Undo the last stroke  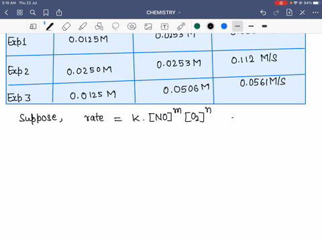click(x=263, y=13)
